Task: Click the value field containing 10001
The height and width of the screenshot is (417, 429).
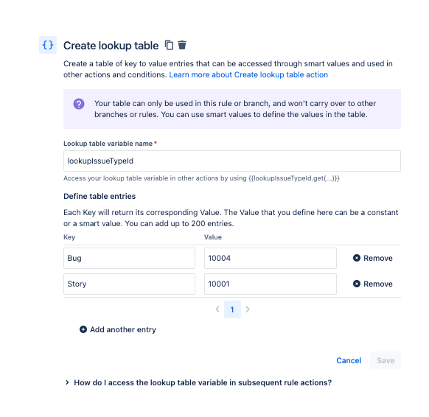Action: tap(271, 284)
